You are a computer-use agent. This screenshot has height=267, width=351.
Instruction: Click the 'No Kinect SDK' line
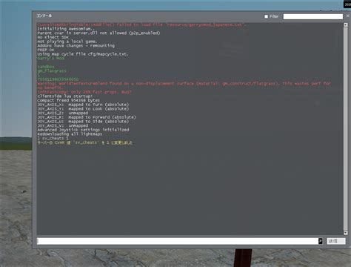pyautogui.click(x=53, y=37)
